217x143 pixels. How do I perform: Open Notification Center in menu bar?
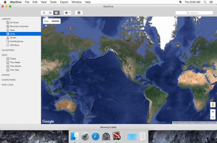[x=211, y=2]
